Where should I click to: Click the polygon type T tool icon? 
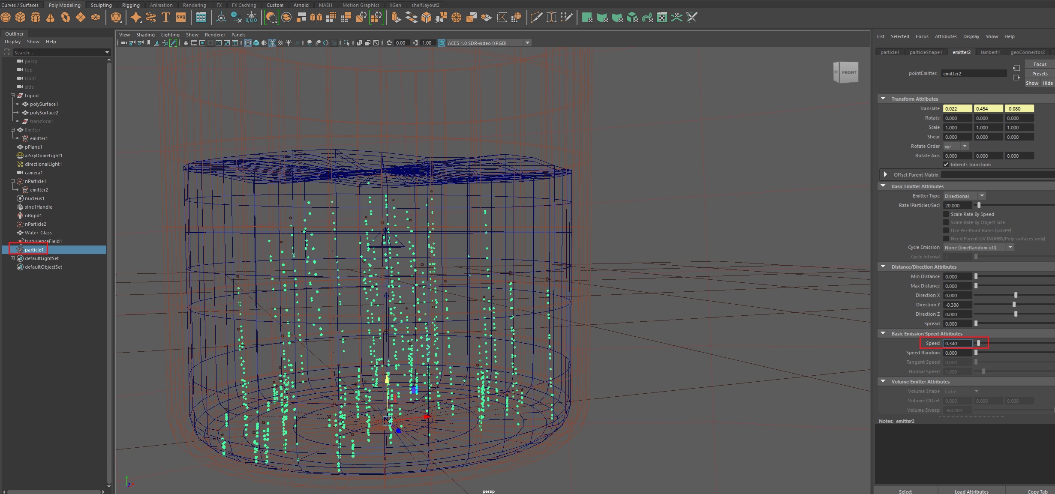point(166,18)
